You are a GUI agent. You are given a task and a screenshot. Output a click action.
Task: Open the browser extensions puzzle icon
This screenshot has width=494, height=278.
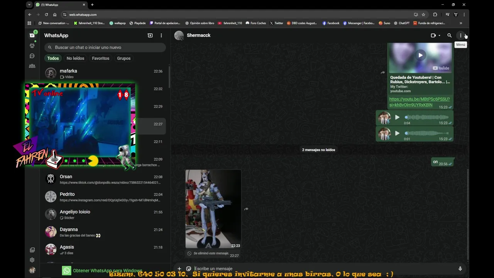(435, 15)
